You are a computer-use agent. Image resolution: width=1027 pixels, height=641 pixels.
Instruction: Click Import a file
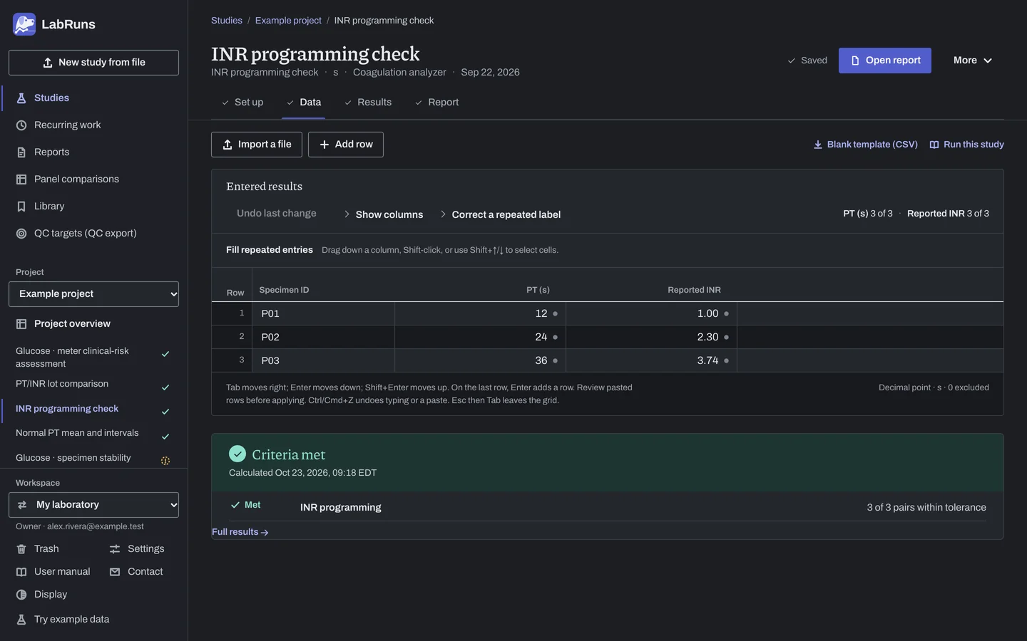(257, 145)
